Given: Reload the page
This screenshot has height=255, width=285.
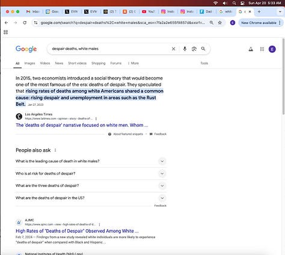Looking at the screenshot, I should [x=25, y=23].
